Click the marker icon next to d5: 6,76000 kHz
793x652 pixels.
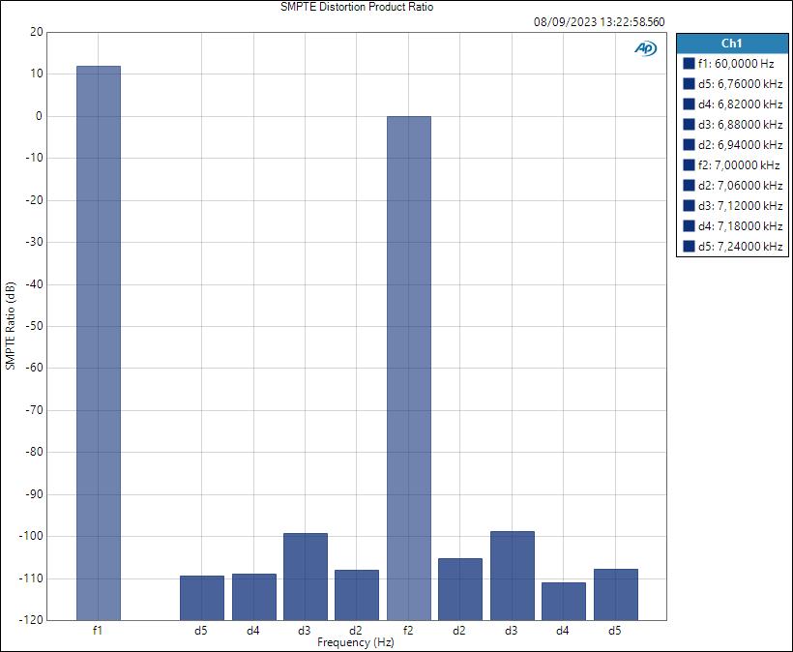689,83
